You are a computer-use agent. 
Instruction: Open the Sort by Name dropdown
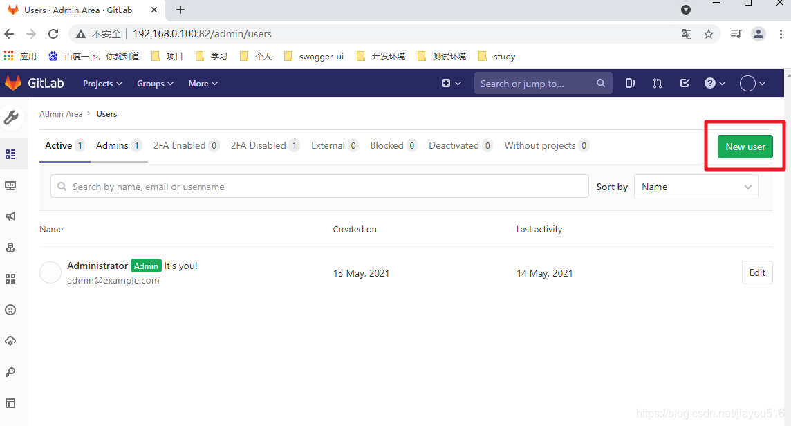click(x=696, y=186)
